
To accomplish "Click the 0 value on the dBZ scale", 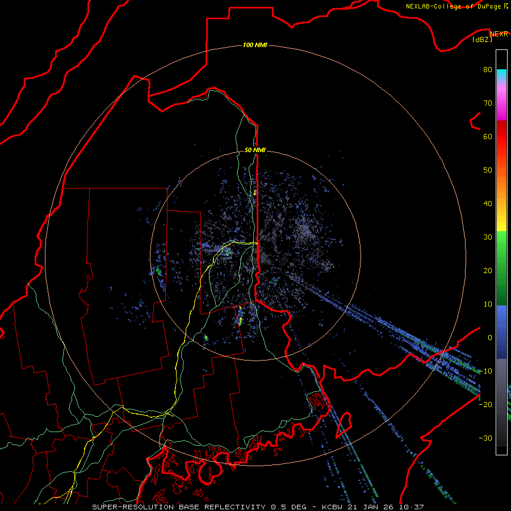I will [x=490, y=338].
